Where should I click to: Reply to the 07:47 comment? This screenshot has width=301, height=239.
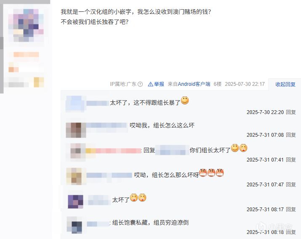(291, 185)
